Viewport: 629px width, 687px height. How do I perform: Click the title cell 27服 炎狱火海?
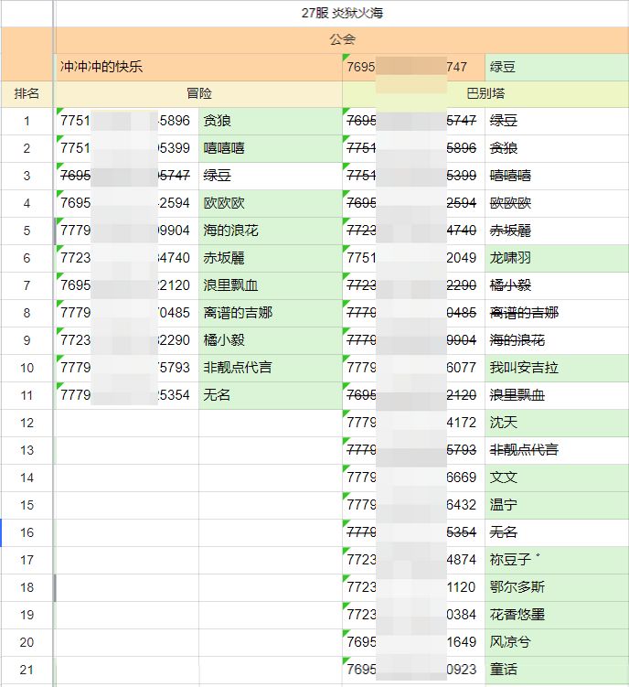coord(342,13)
